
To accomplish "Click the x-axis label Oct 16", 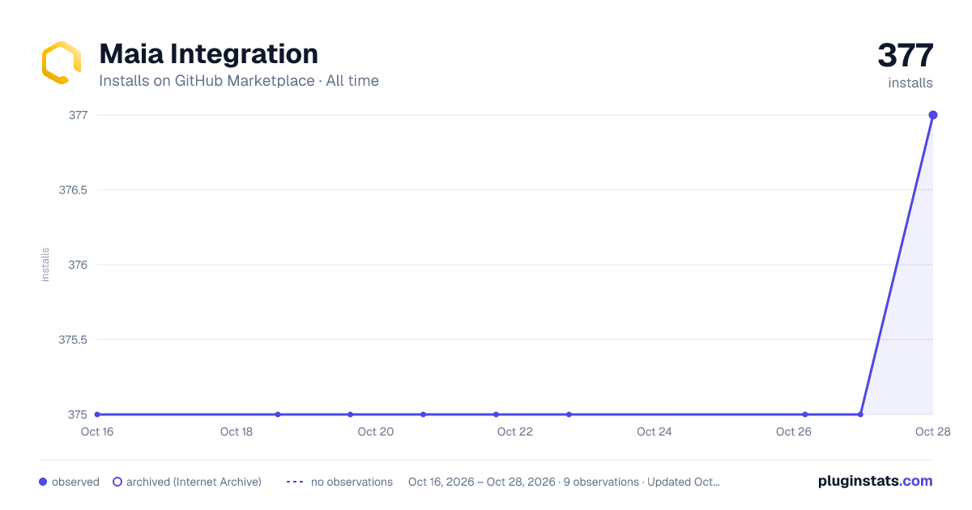I will [x=97, y=431].
